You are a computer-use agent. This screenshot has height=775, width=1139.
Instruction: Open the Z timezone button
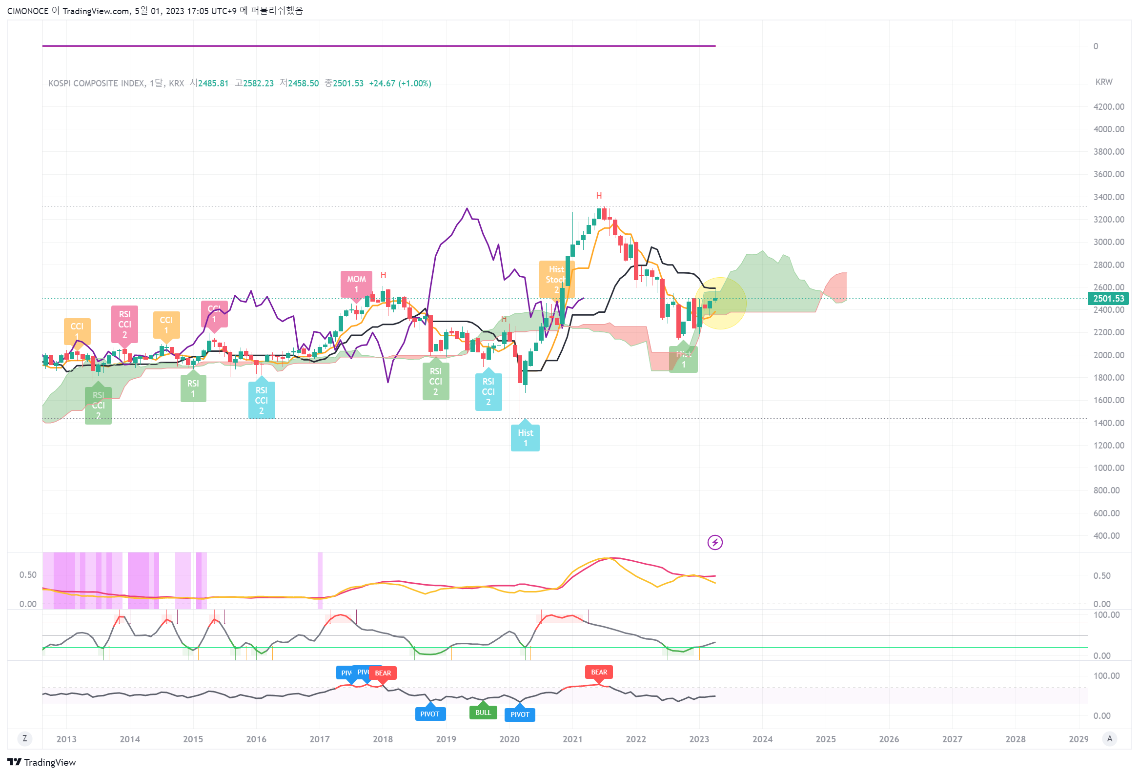pos(24,738)
